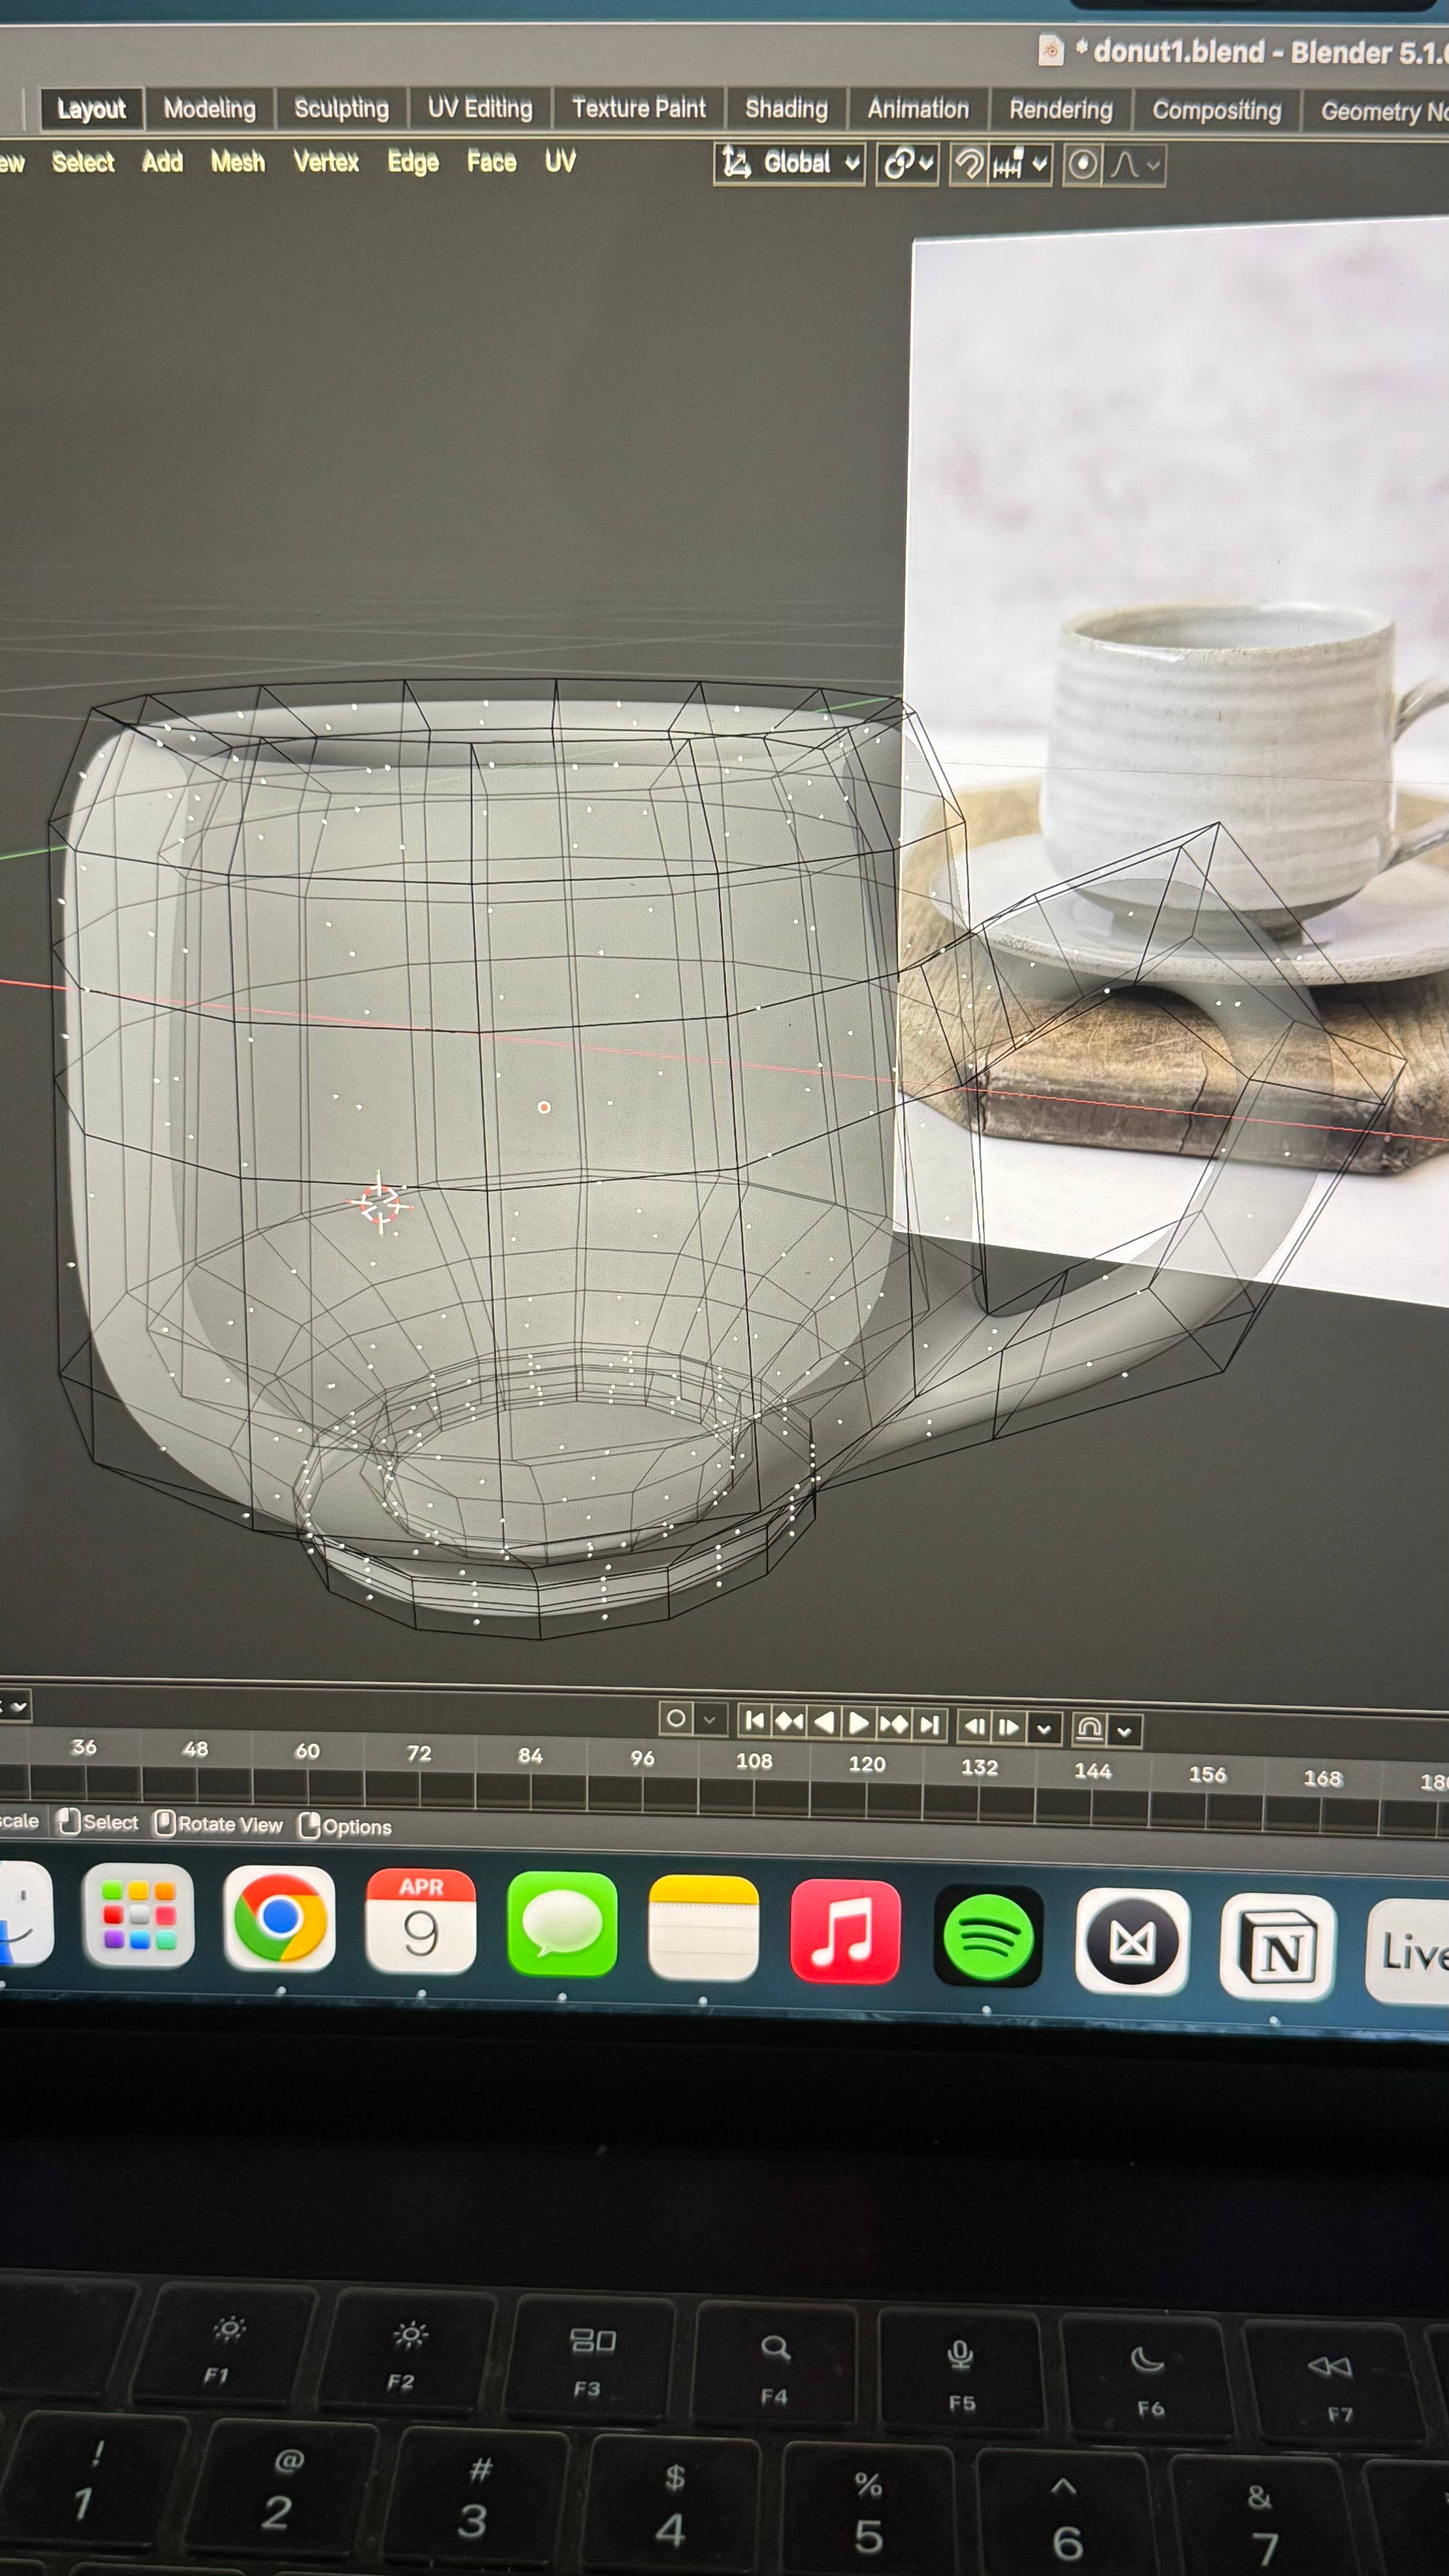Open the Edge menu
This screenshot has width=1449, height=2576.
click(413, 162)
